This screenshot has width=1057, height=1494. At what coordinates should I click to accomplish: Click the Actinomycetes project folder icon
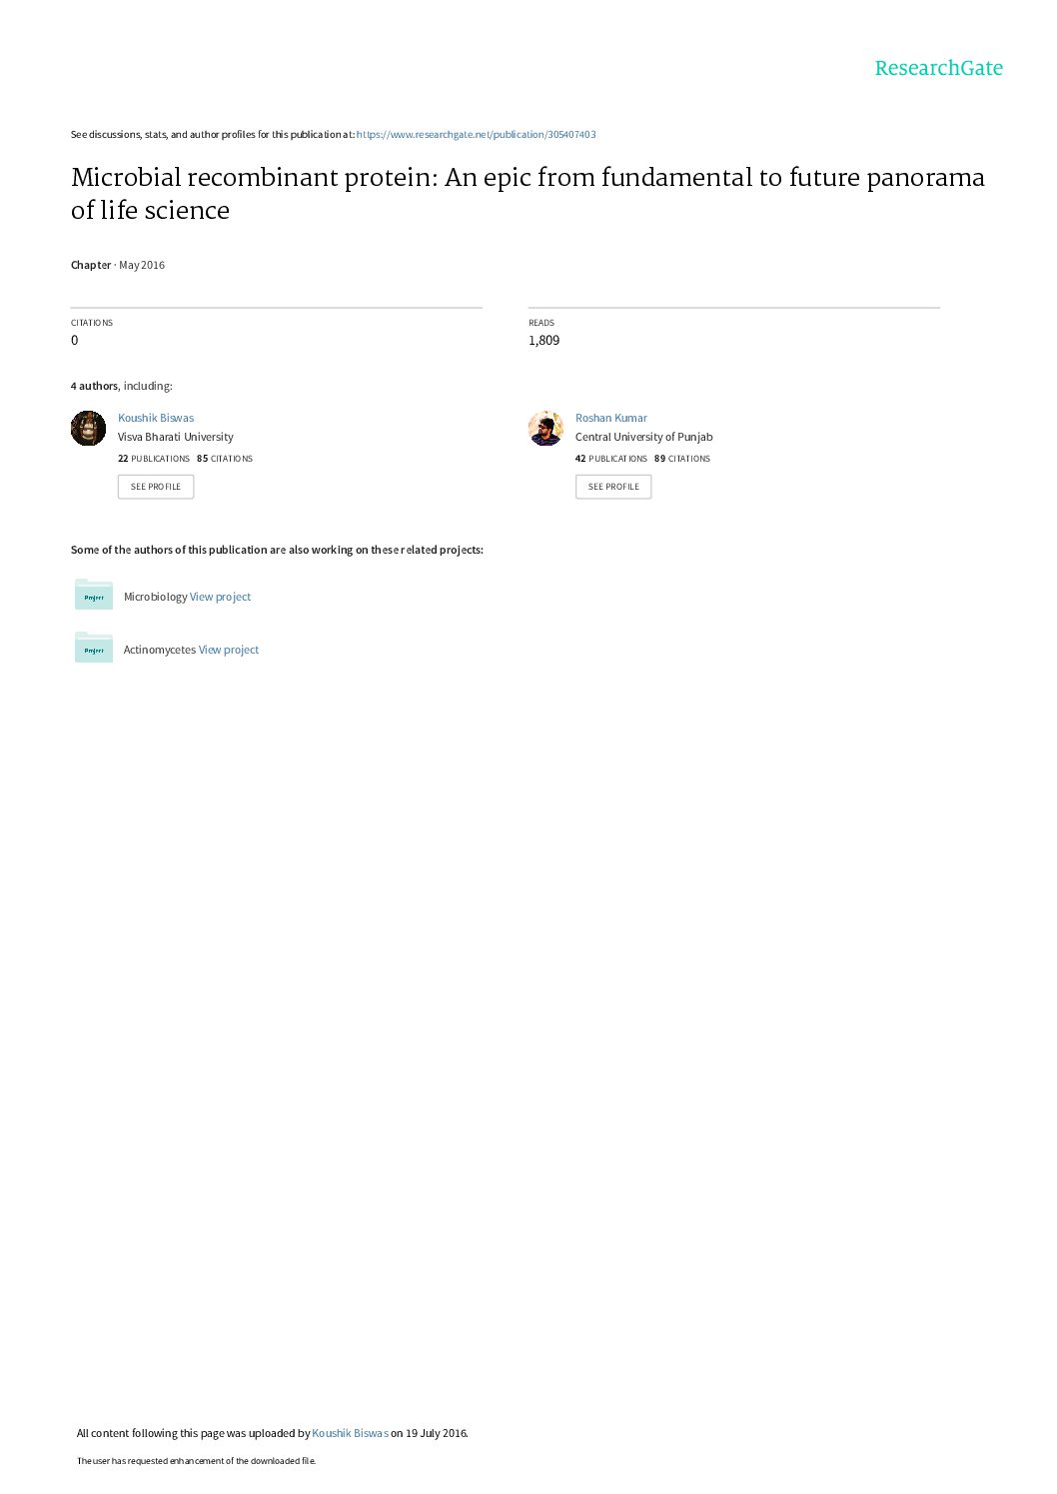pos(94,648)
